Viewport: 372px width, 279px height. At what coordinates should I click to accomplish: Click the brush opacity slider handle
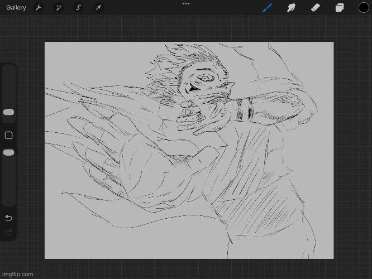click(9, 152)
